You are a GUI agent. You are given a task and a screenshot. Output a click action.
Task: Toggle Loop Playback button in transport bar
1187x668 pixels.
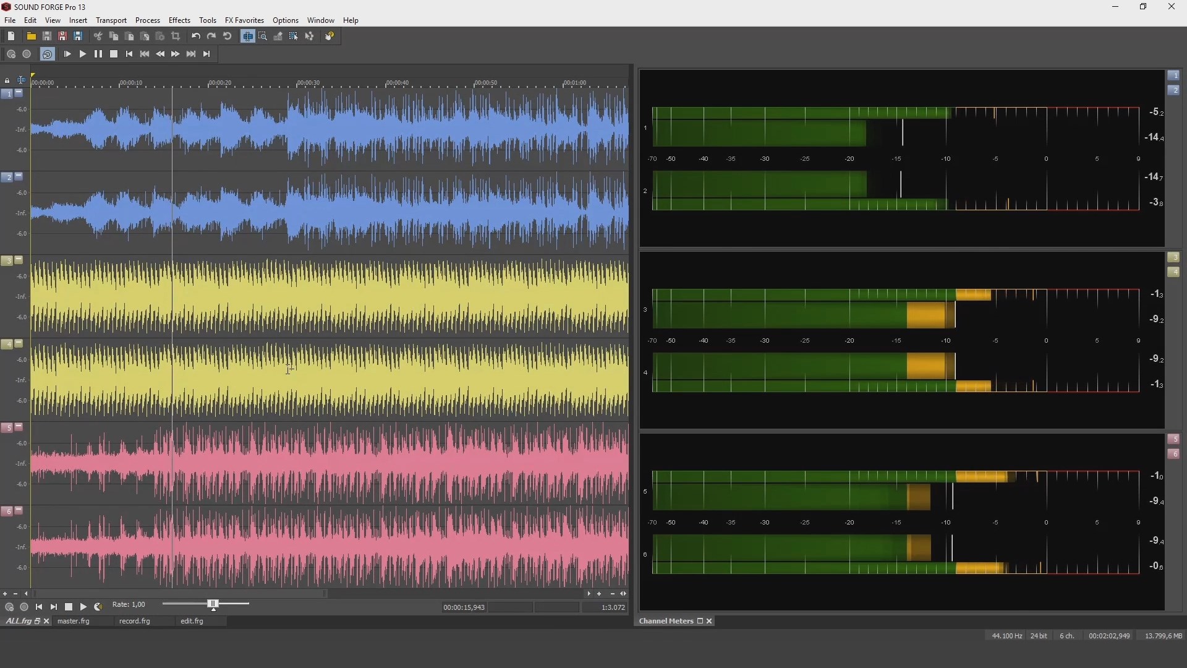(47, 54)
